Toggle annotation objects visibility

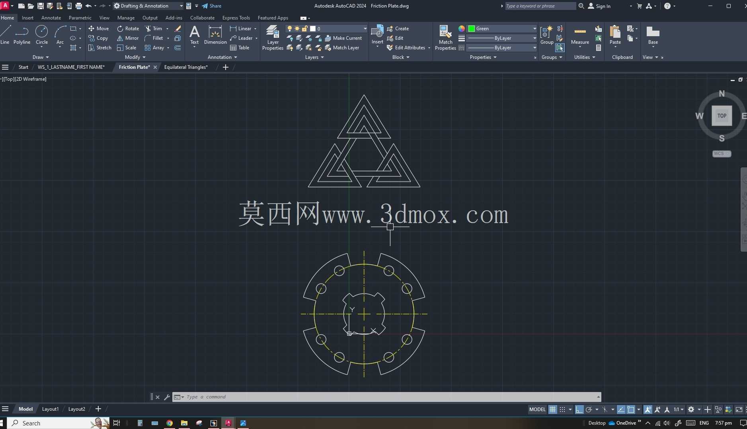point(648,409)
